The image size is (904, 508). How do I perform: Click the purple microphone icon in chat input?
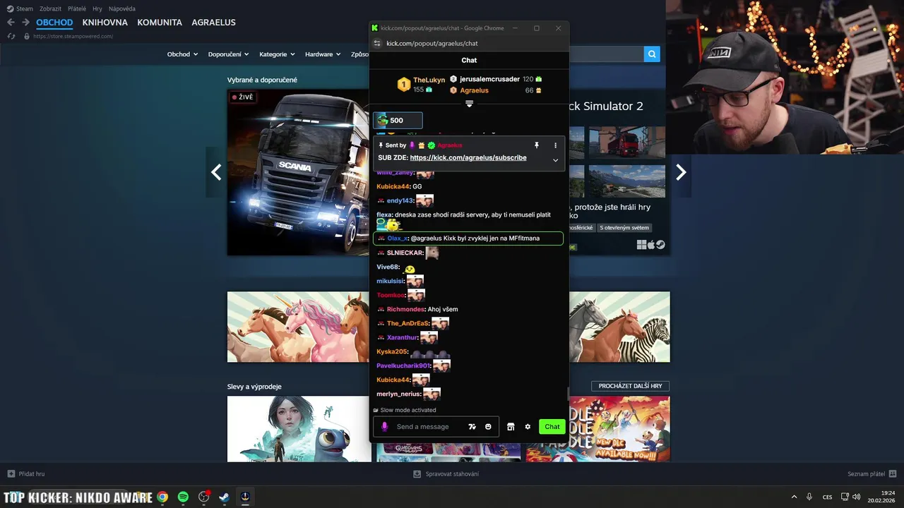point(385,426)
